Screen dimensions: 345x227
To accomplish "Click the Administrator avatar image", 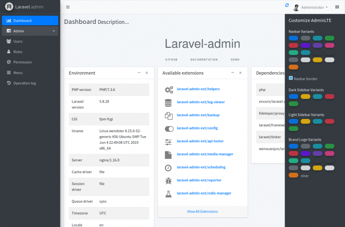I will pos(296,8).
